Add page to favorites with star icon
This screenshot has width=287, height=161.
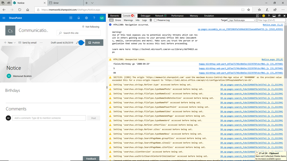tap(249, 10)
